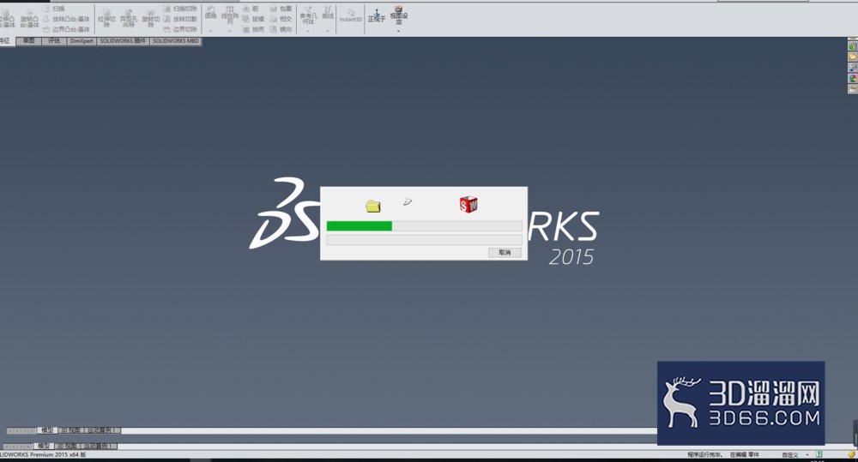
Task: Select the 镜向 mirror tool
Action: coord(281,29)
